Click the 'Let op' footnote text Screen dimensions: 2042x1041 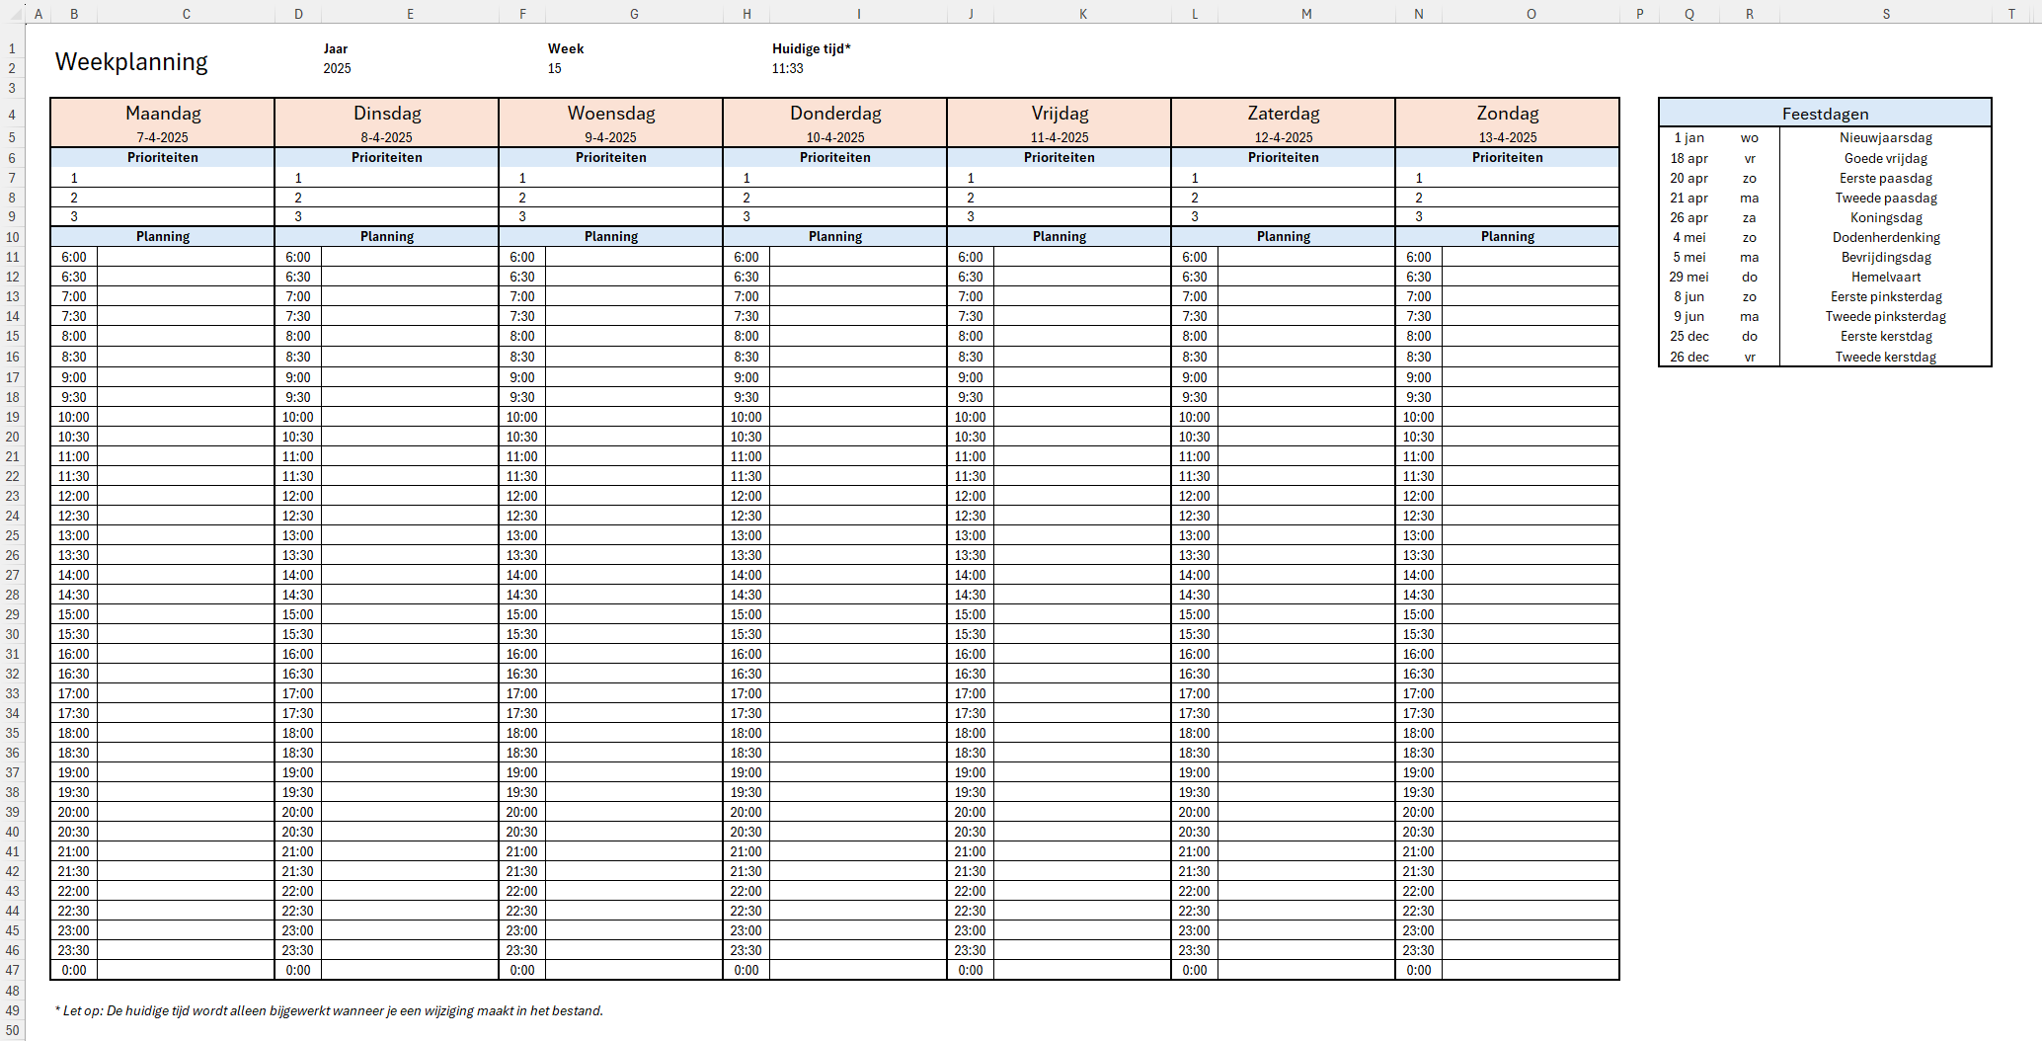329,1010
